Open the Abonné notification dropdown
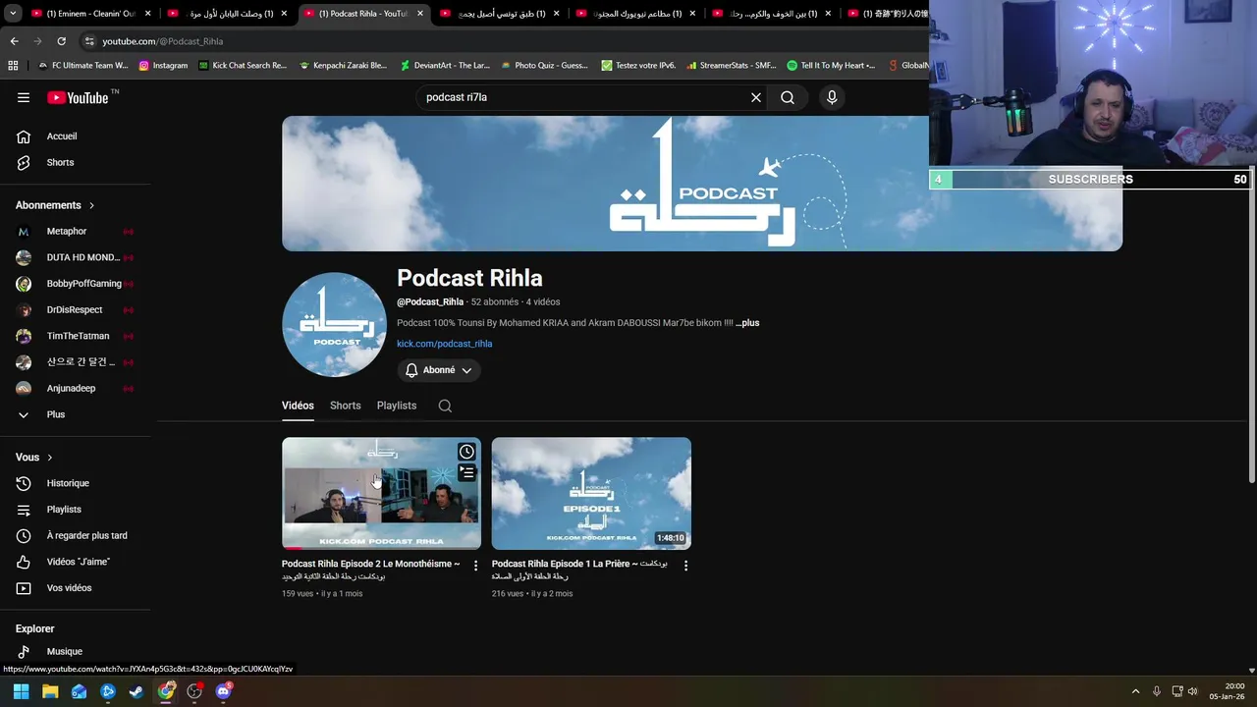1257x707 pixels. [x=439, y=370]
